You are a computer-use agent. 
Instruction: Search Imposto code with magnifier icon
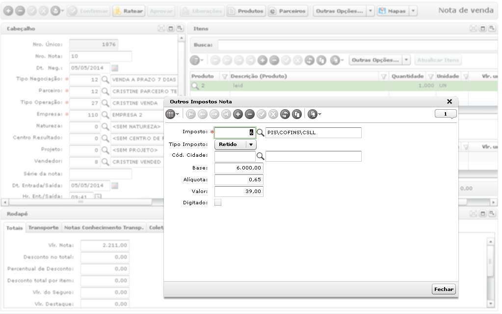[x=261, y=132]
